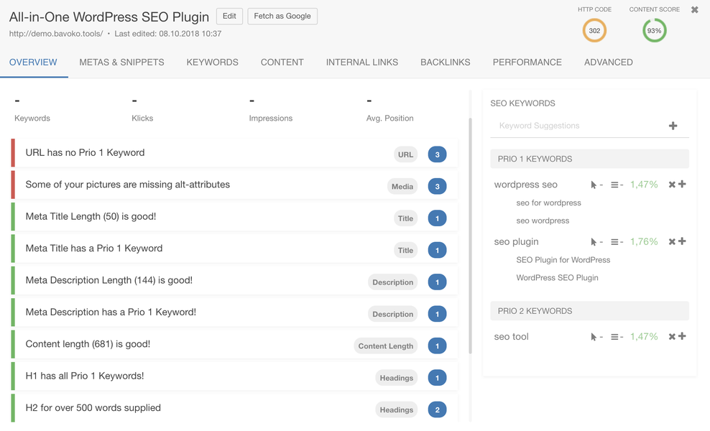Remove the 'seo plugin' keyword via X icon
This screenshot has height=431, width=710.
pos(672,241)
